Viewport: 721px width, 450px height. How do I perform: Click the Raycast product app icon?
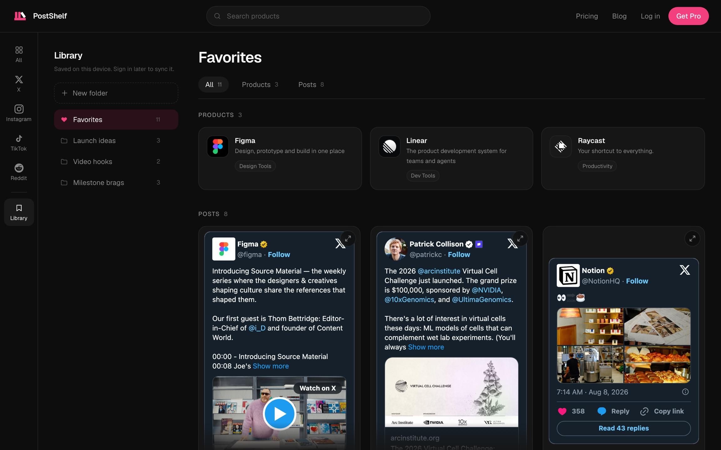[560, 146]
